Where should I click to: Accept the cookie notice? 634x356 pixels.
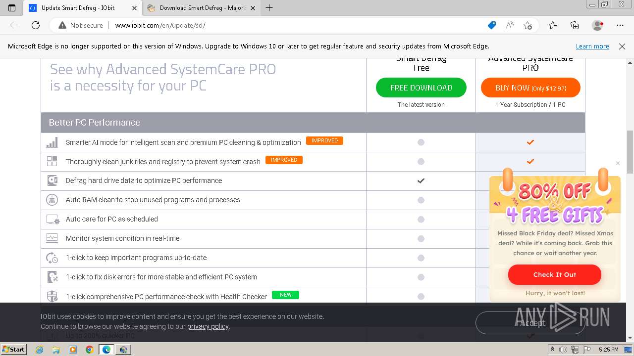coord(530,323)
